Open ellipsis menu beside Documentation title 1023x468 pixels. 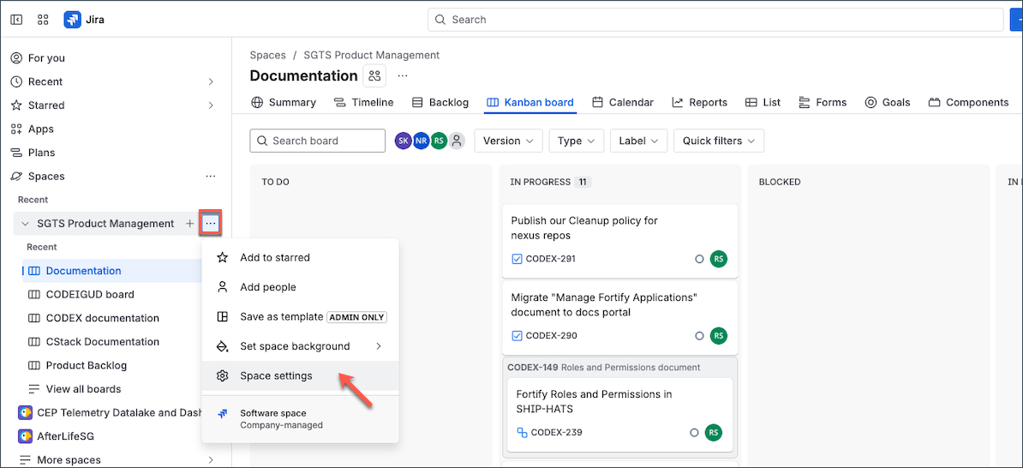coord(403,75)
